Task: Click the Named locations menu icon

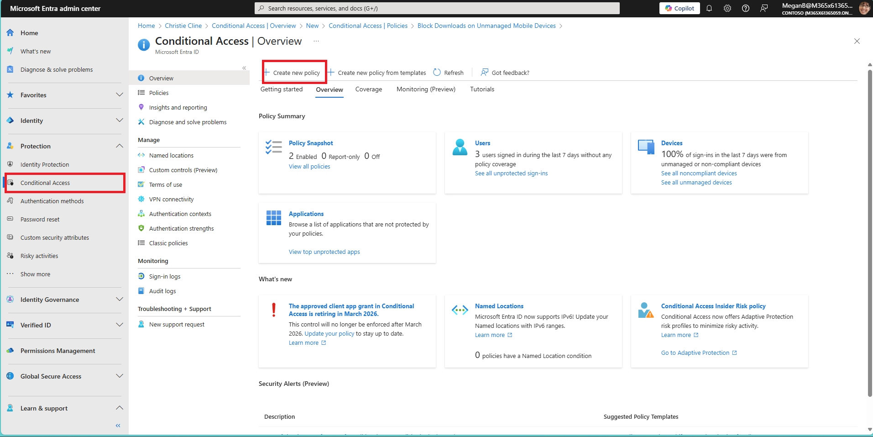Action: pyautogui.click(x=141, y=155)
